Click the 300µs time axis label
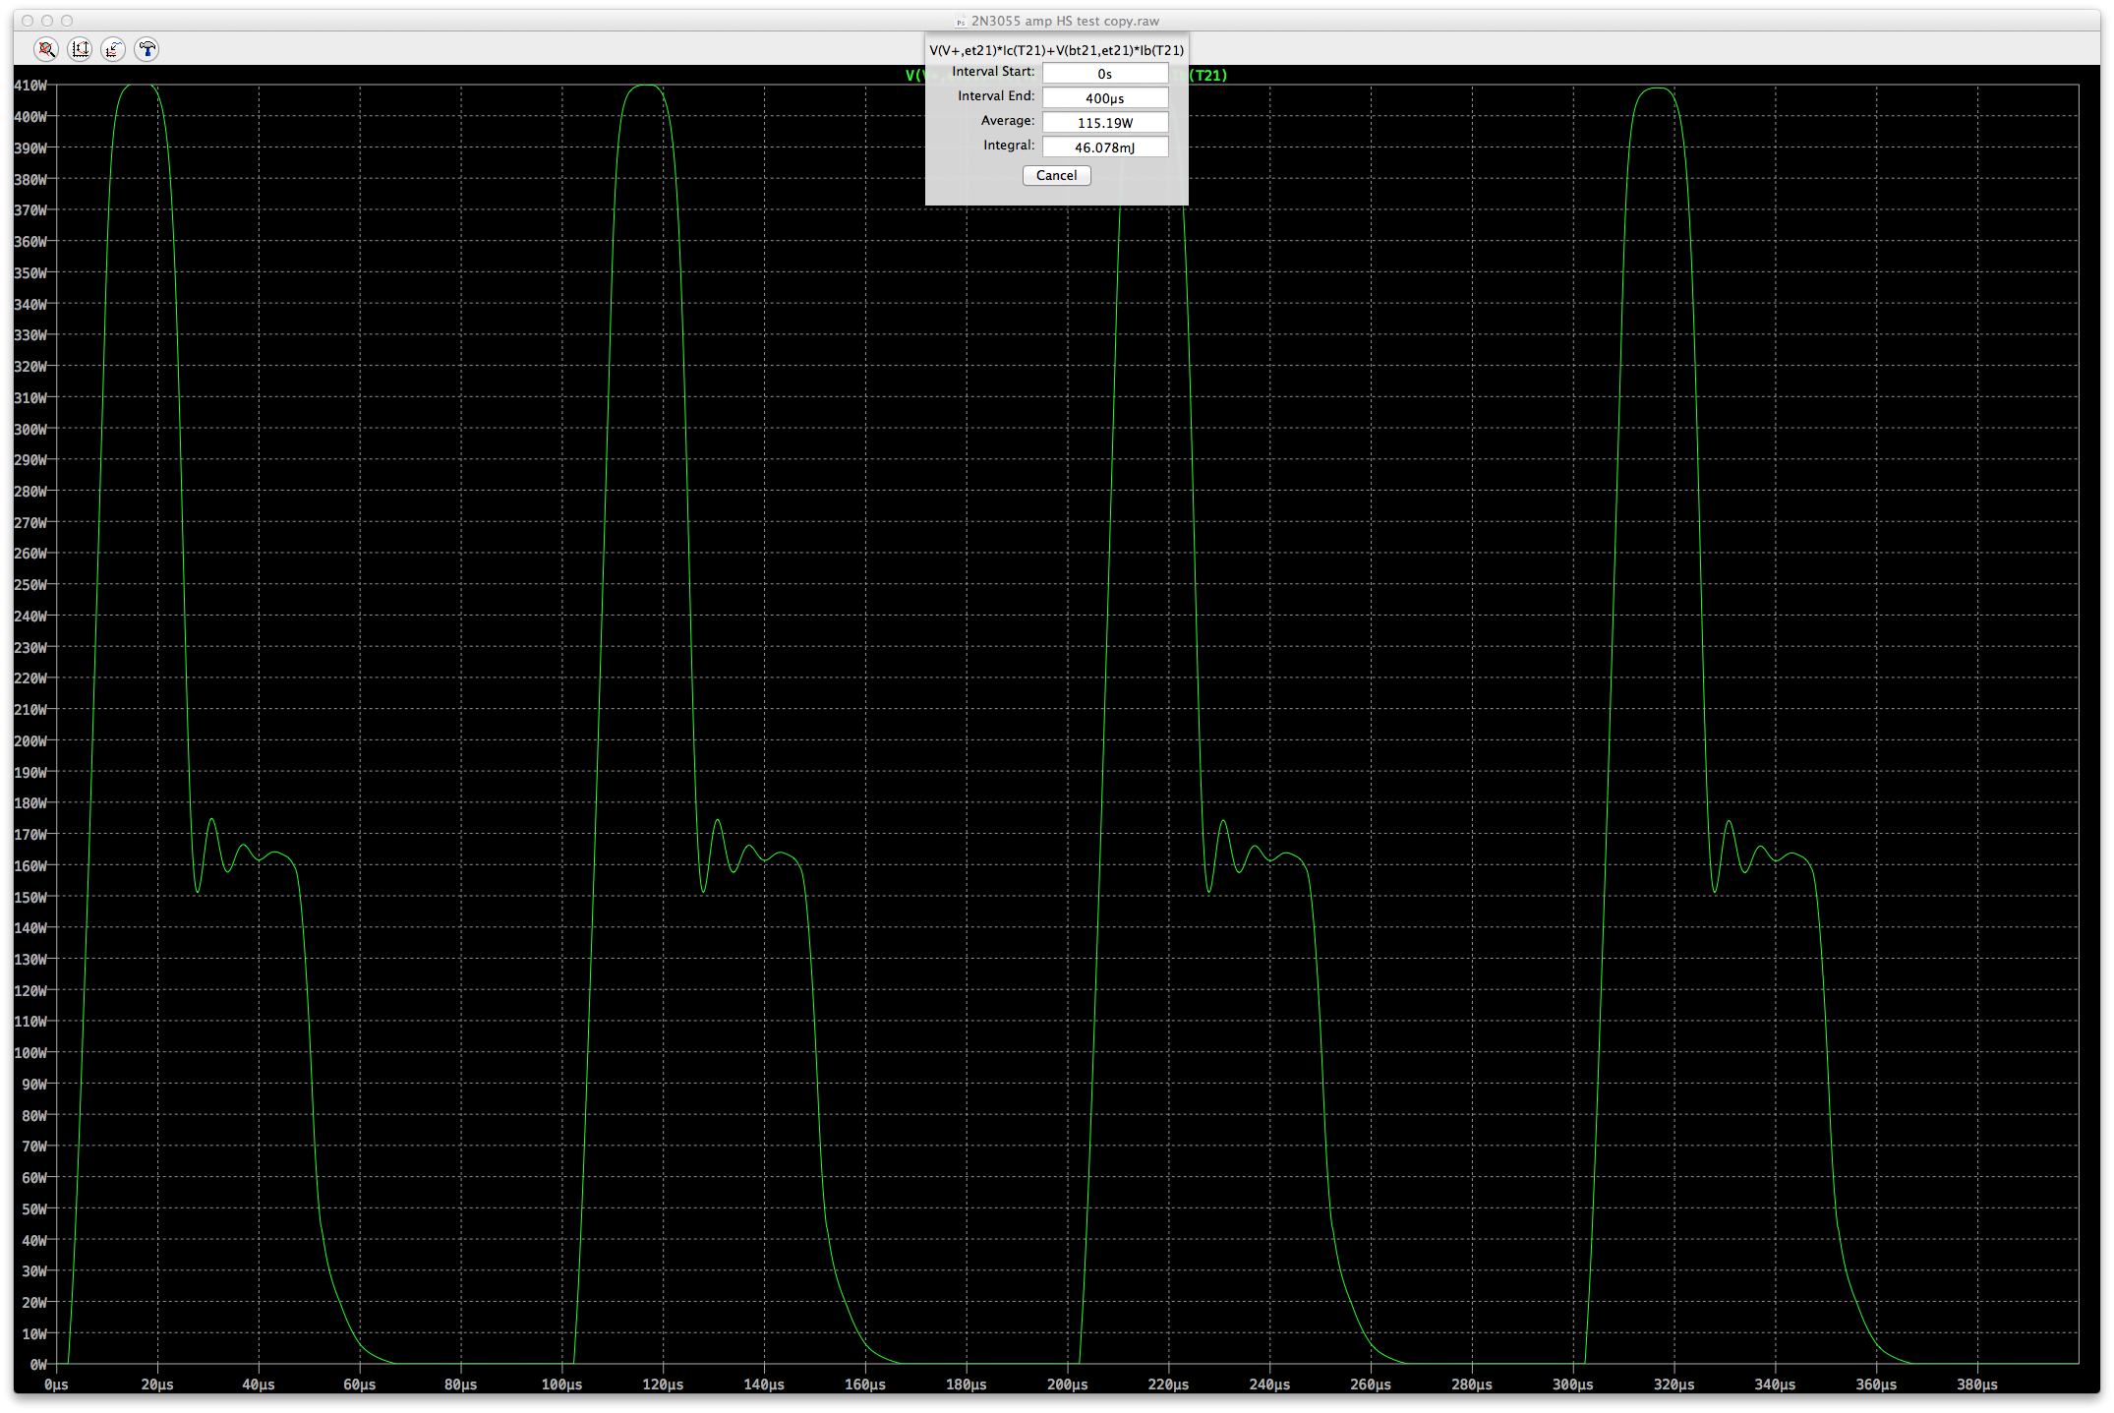Viewport: 2114px width, 1413px height. click(1572, 1384)
